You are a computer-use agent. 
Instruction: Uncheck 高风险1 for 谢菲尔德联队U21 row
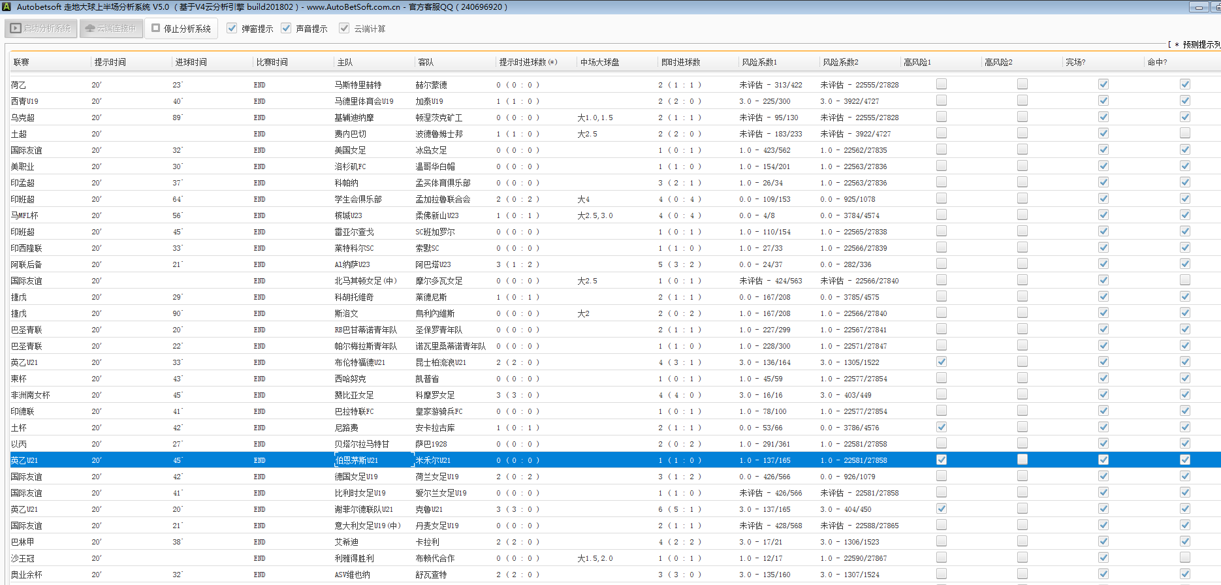941,509
